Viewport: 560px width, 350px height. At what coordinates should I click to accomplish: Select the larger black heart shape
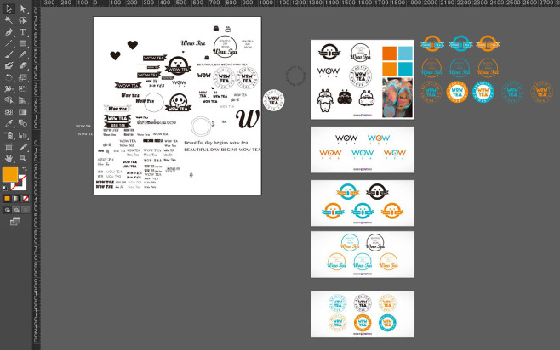point(133,45)
